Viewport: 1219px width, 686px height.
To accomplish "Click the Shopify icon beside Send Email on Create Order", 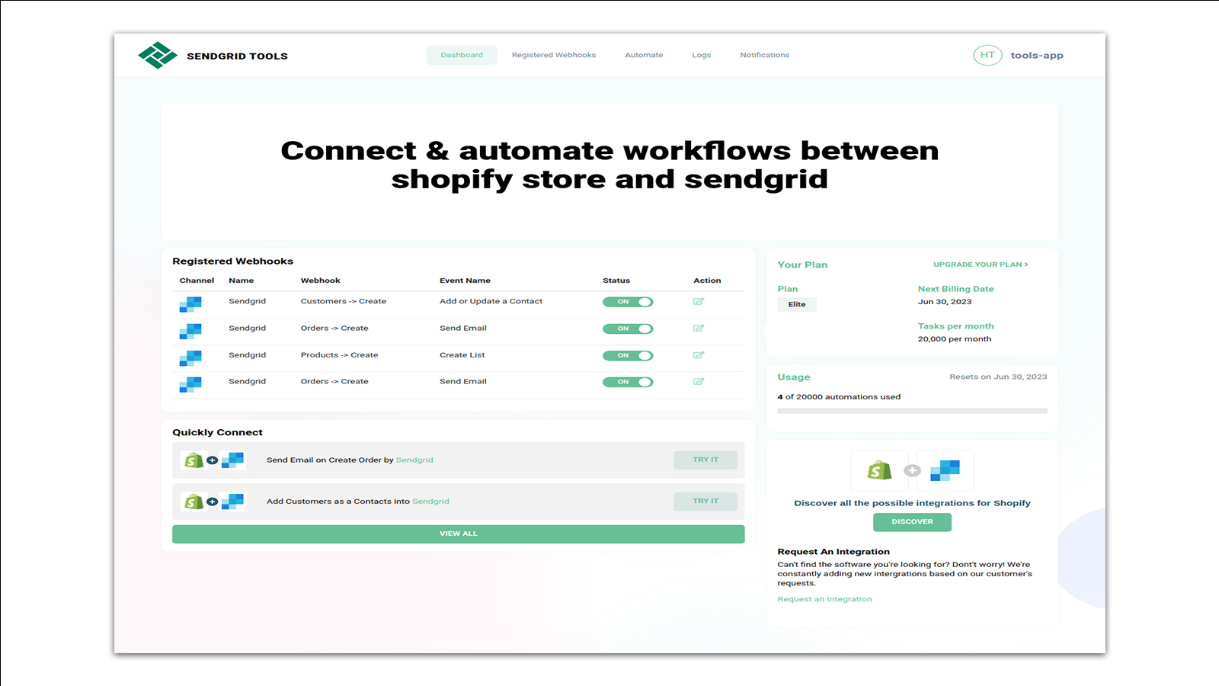I will click(194, 460).
